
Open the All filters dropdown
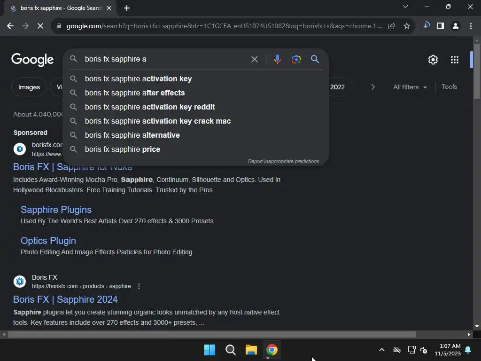pyautogui.click(x=410, y=87)
